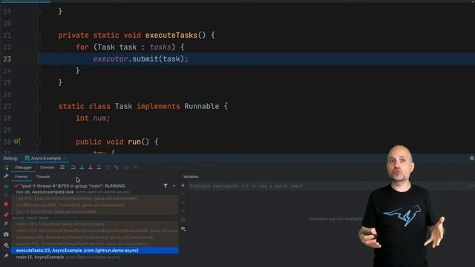Toggle Mute Breakpoints icon
The image size is (475, 267).
click(x=6, y=223)
